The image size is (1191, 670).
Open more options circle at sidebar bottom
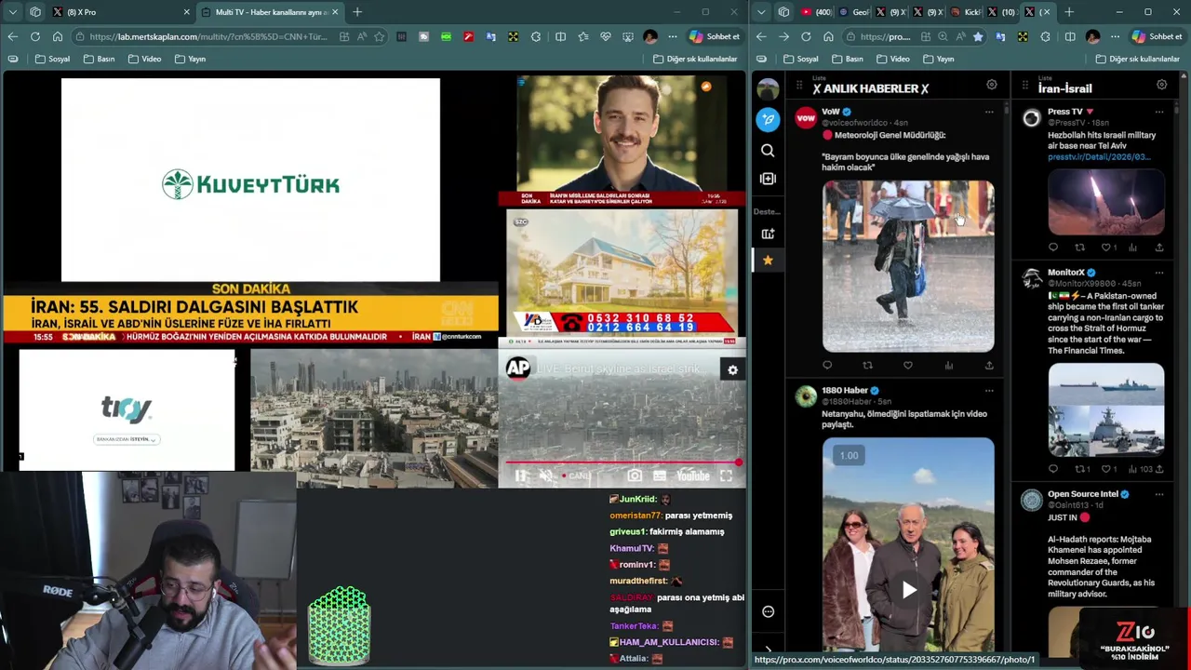(x=769, y=611)
